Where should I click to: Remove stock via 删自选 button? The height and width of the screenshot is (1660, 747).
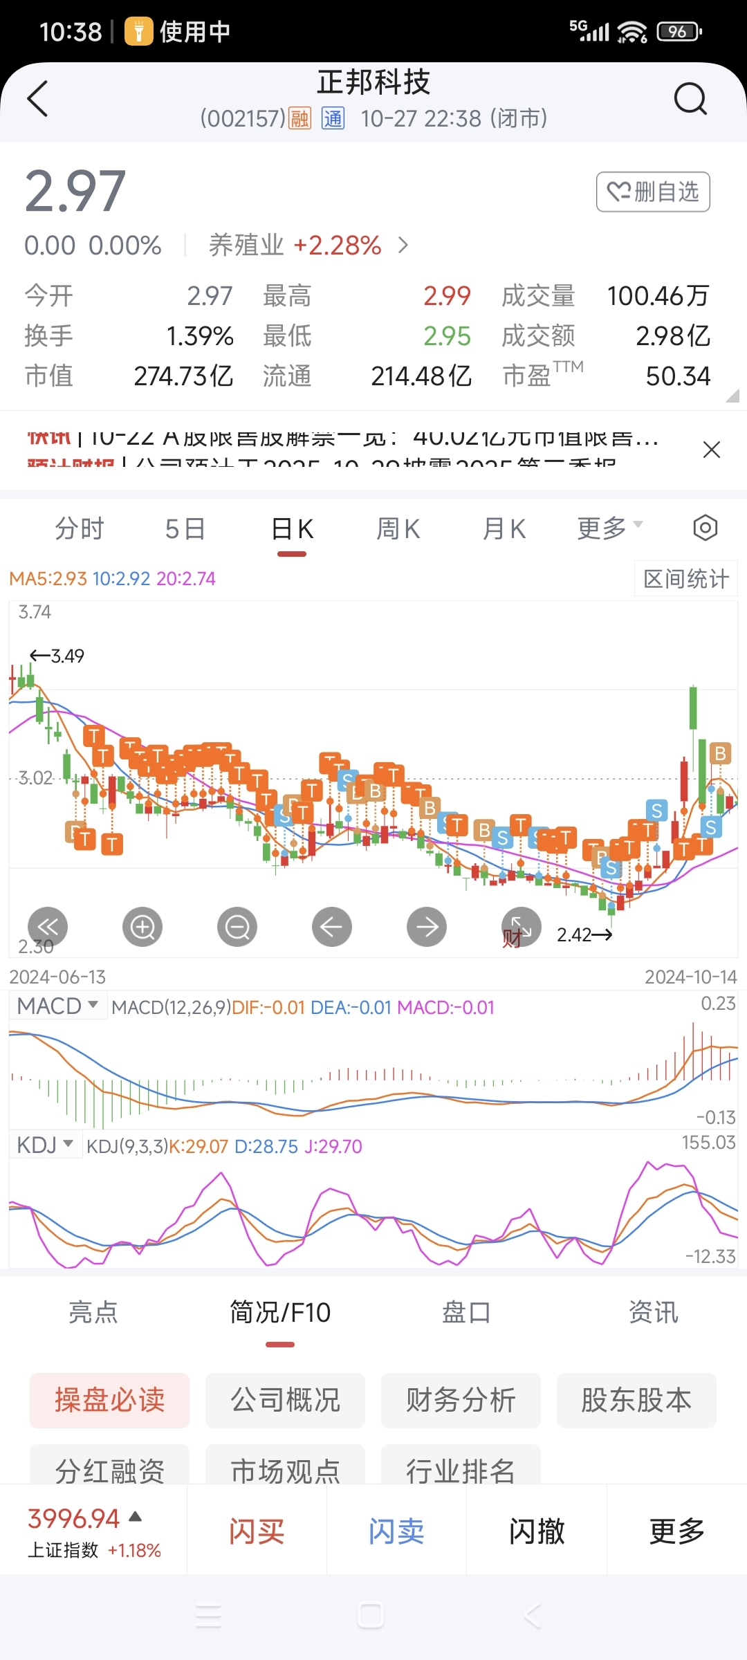tap(653, 192)
